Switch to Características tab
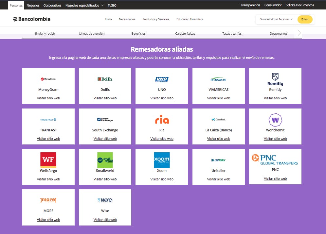Image resolution: width=326 pixels, height=234 pixels. [x=185, y=33]
